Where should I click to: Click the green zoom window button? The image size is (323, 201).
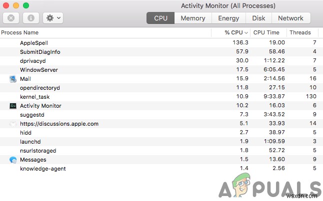pyautogui.click(x=26, y=5)
